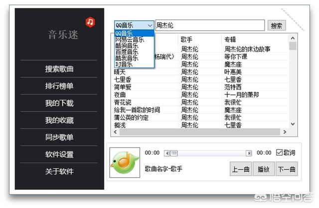Select QQ音乐 in the dropdown list
Viewport: 319px width, 208px height.
pos(134,33)
